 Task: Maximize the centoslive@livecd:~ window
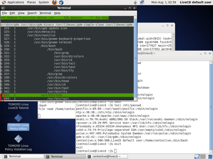tap(205, 54)
